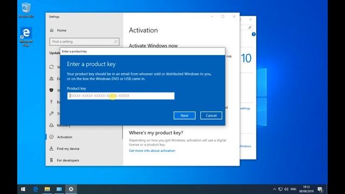Maximize the Settings window

223,17
